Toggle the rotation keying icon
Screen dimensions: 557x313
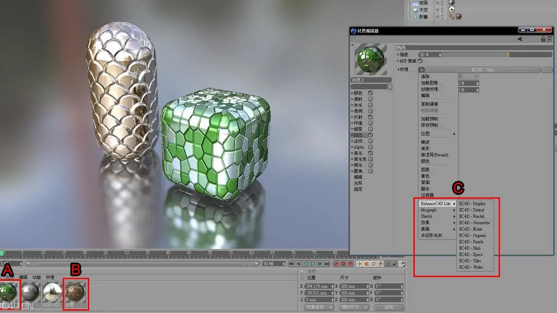373,264
